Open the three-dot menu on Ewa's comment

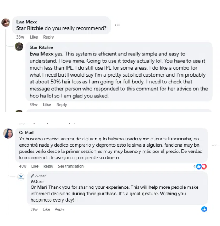(117, 25)
